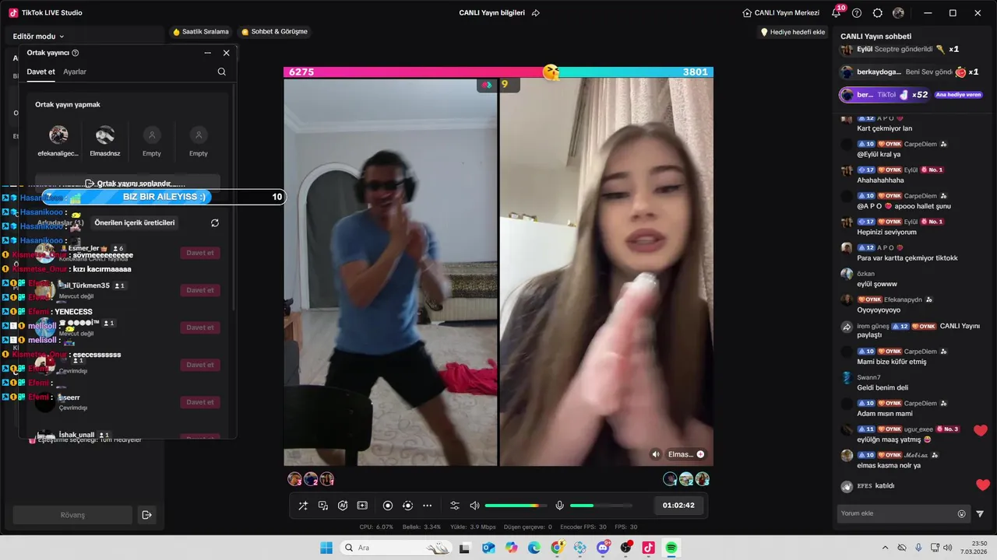
Task: Share the CANLI Yayın bilgileri arrow icon
Action: 536,13
